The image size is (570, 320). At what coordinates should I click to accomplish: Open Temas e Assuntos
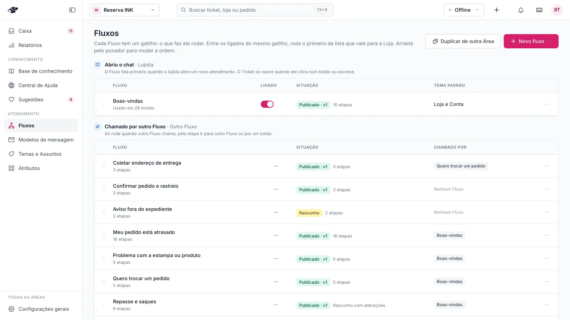point(41,154)
